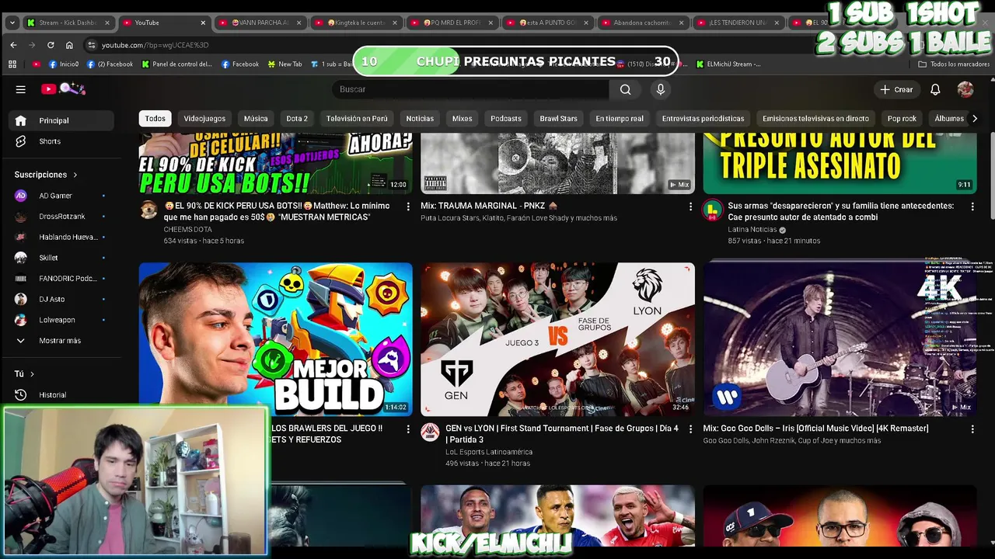Open the Goo Goo Dolls Iris thumbnail
Viewport: 995px width, 559px height.
(840, 339)
